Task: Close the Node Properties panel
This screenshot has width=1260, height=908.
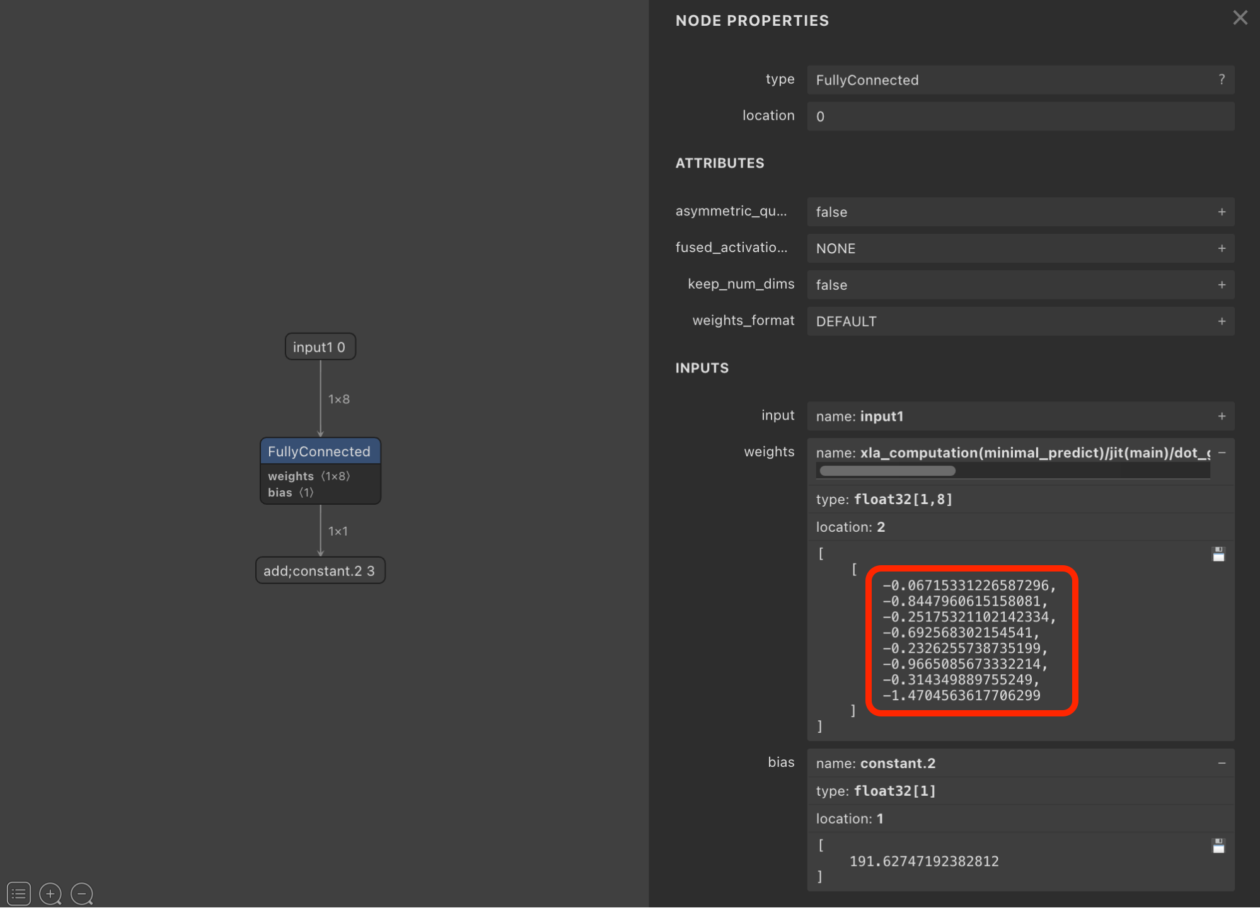Action: point(1240,18)
